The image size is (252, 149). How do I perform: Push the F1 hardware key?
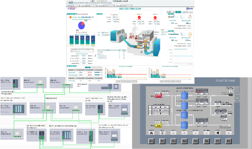tap(151, 141)
